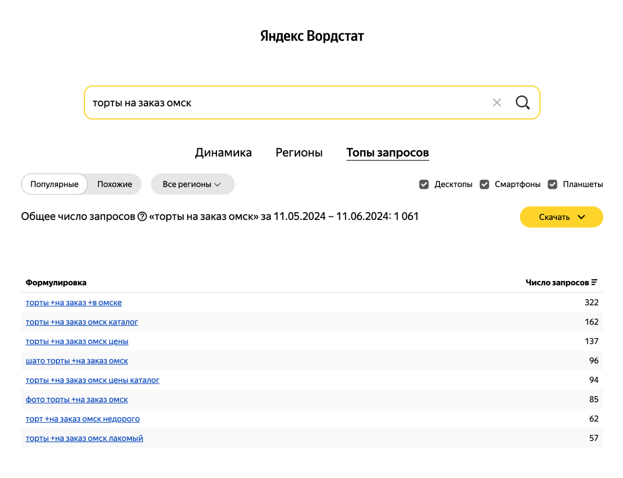Switch to the Регионы tab

coord(299,153)
